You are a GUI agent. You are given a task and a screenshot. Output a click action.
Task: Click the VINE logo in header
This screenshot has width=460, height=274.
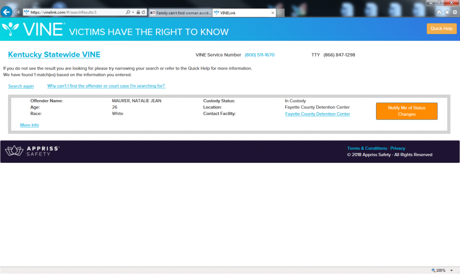[33, 29]
